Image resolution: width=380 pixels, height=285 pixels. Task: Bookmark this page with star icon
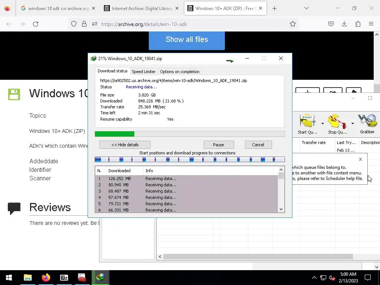coord(293,24)
